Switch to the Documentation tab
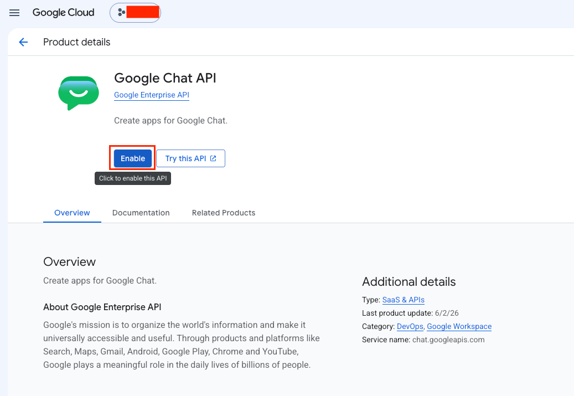Screen dimensions: 574x396 point(141,213)
